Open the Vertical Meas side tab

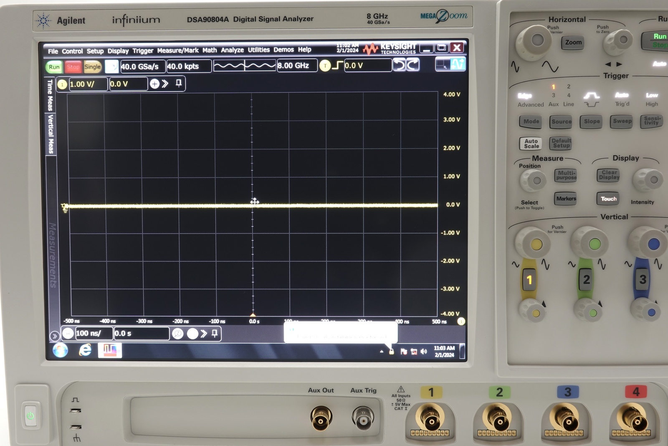[51, 134]
